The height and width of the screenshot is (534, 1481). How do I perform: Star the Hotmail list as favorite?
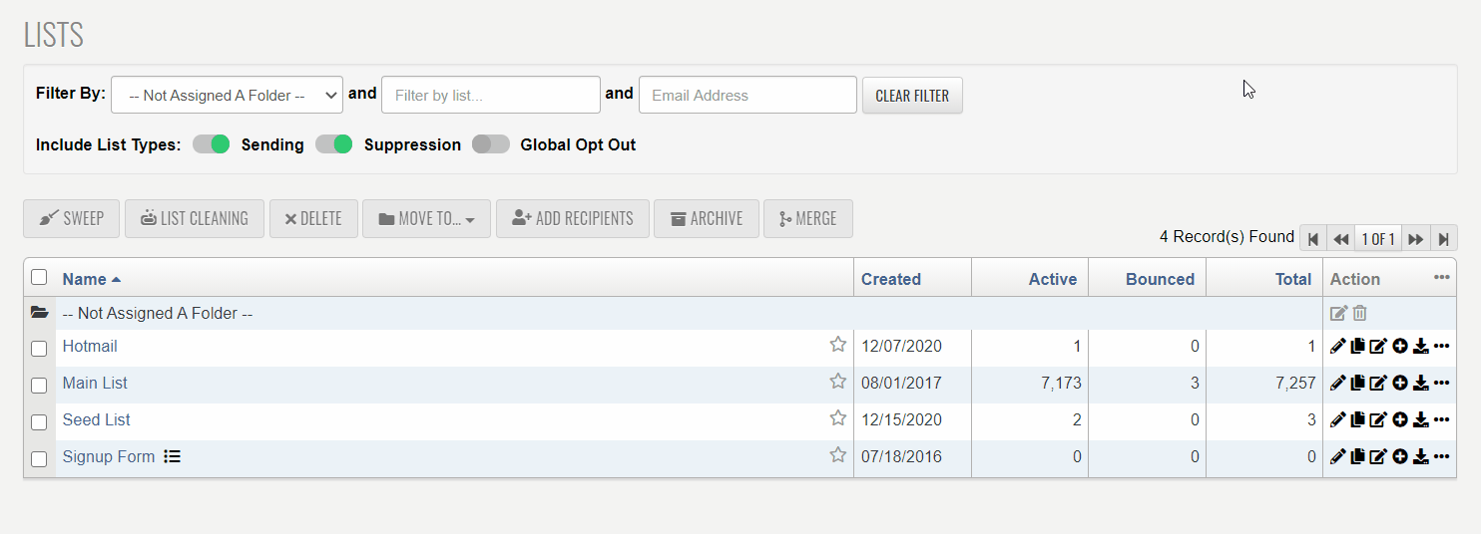[x=837, y=345]
